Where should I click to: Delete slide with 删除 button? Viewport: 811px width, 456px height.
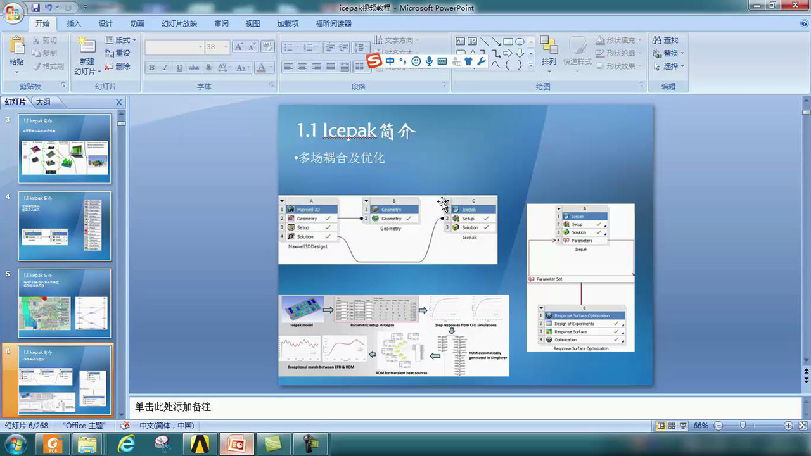pyautogui.click(x=118, y=66)
